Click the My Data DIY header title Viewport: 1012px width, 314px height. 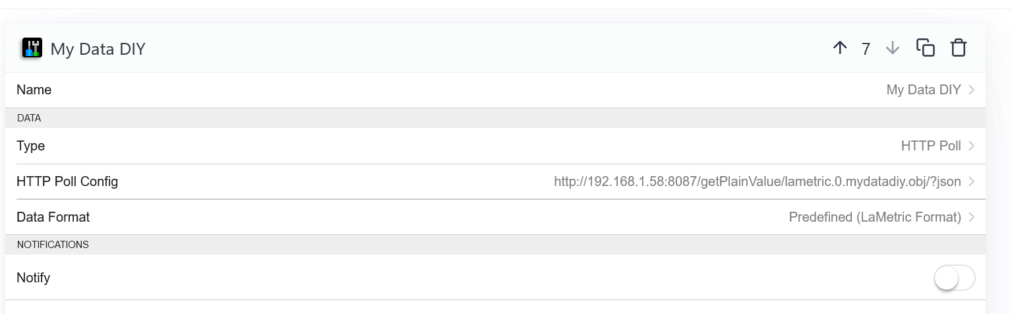click(x=98, y=49)
